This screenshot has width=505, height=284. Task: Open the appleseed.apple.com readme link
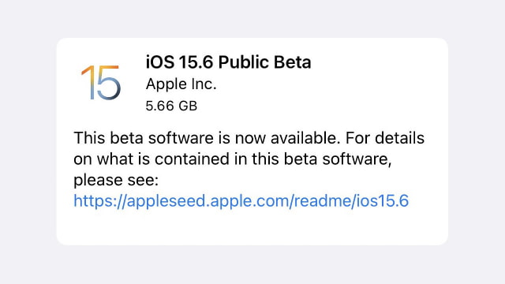241,200
